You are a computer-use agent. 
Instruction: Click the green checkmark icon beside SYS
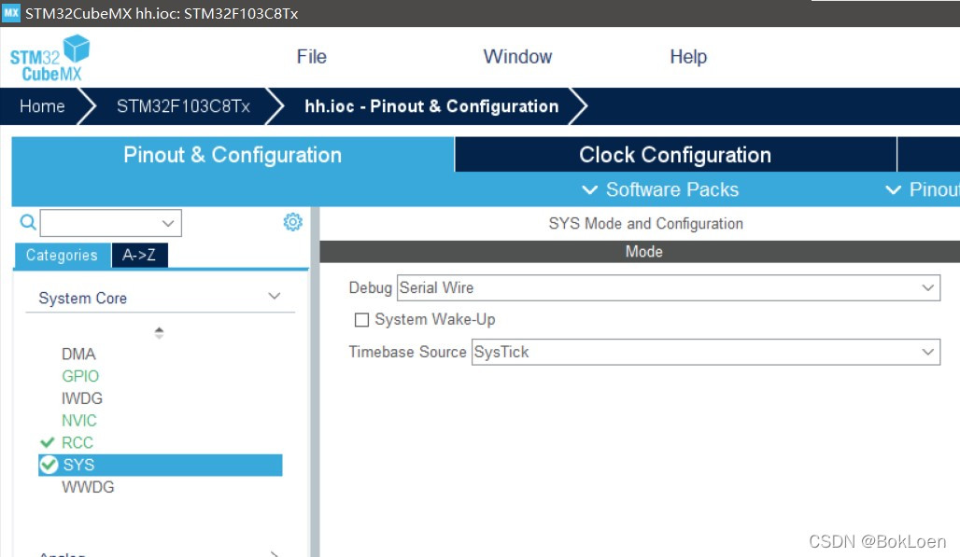click(49, 465)
